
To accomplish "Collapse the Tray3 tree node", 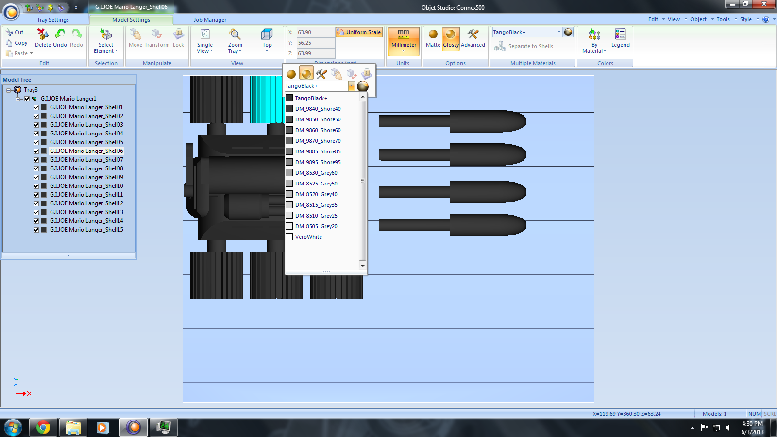I will pyautogui.click(x=8, y=90).
